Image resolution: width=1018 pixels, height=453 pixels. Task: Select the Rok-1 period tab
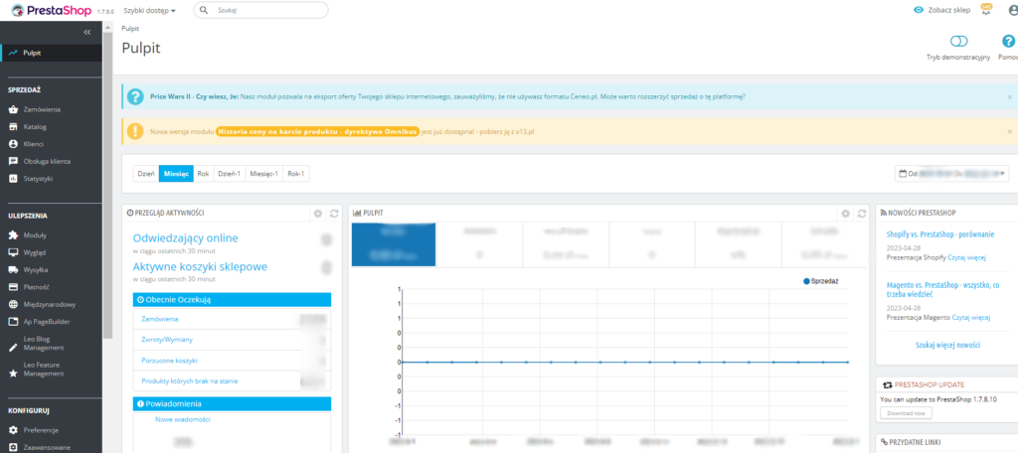pos(296,173)
